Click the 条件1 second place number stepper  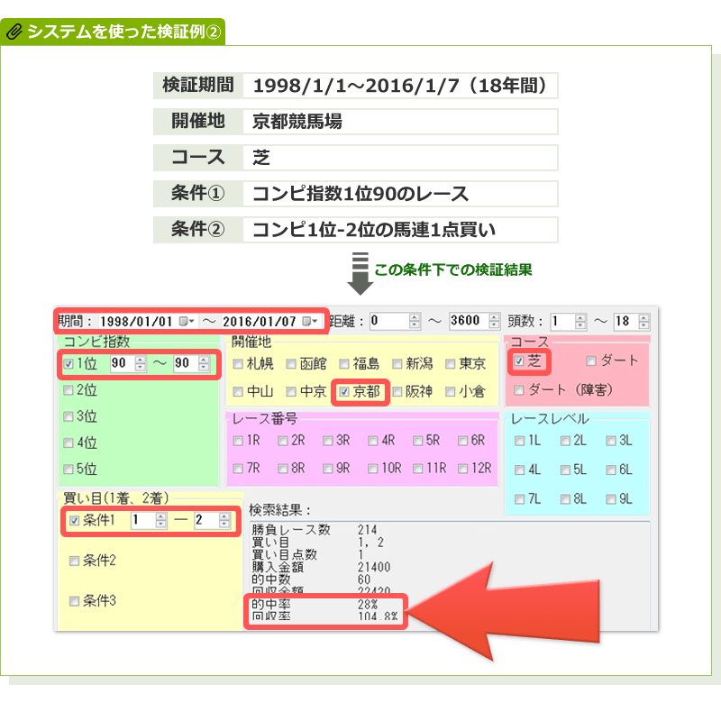pos(224,521)
